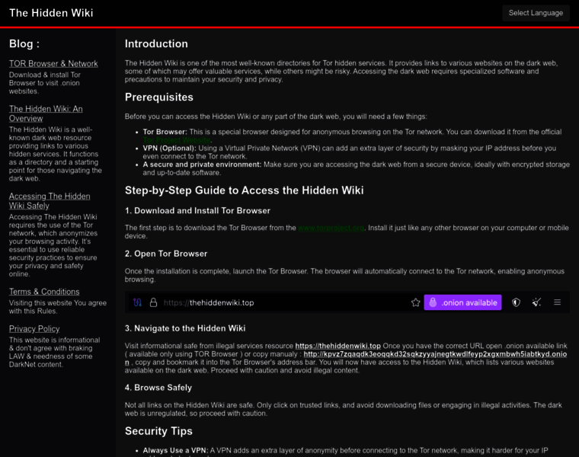Click 'Before you can access the Hidden Wiki' sentence
579x457 pixels.
(x=276, y=117)
